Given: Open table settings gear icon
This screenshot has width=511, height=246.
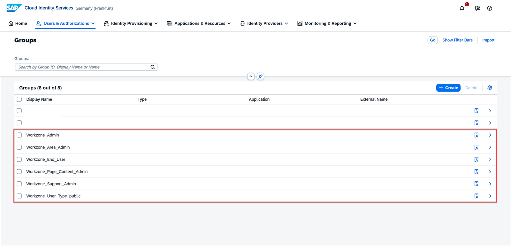Looking at the screenshot, I should [x=490, y=88].
